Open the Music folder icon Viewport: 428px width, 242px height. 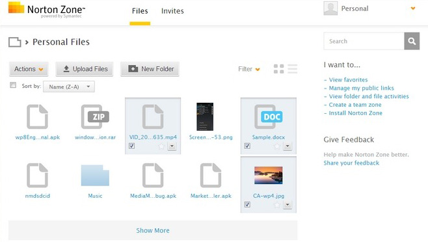[x=95, y=176]
